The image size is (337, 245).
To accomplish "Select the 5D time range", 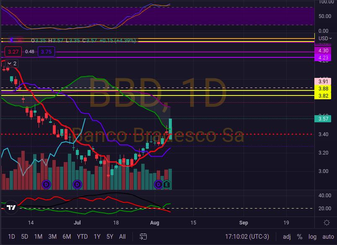I will coord(25,237).
